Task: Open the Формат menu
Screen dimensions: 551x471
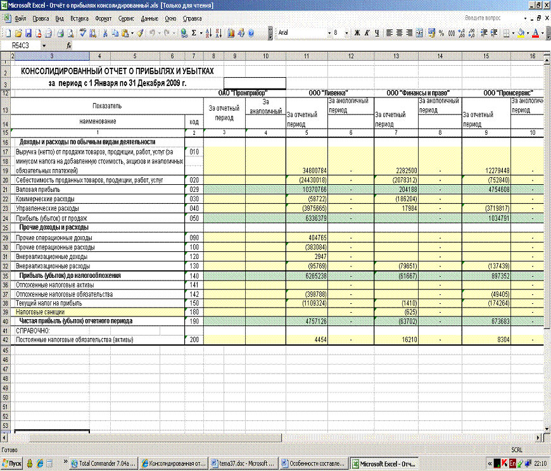Action: (x=103, y=19)
